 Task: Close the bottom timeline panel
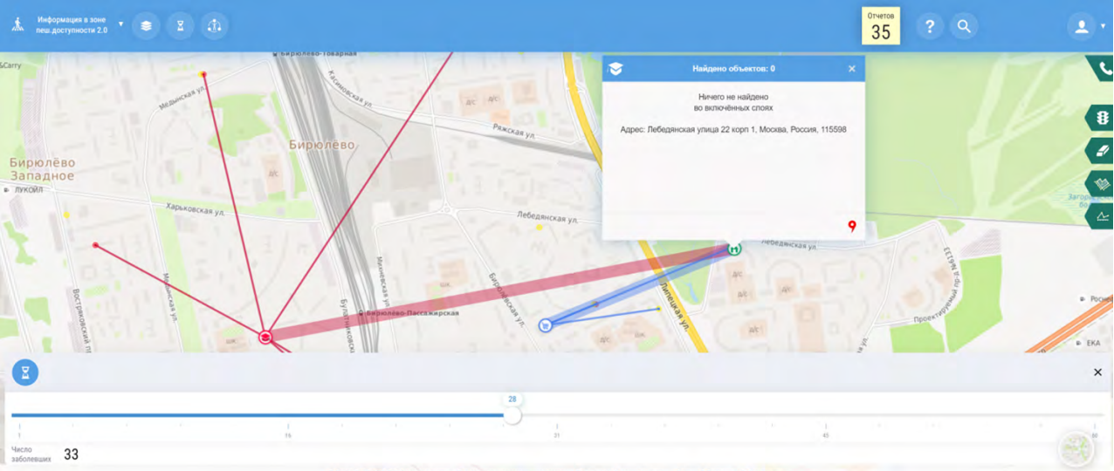point(1097,372)
